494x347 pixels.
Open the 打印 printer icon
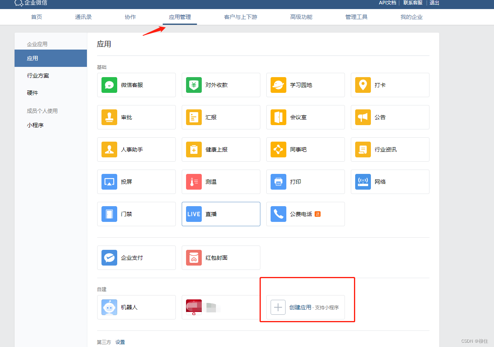point(278,182)
